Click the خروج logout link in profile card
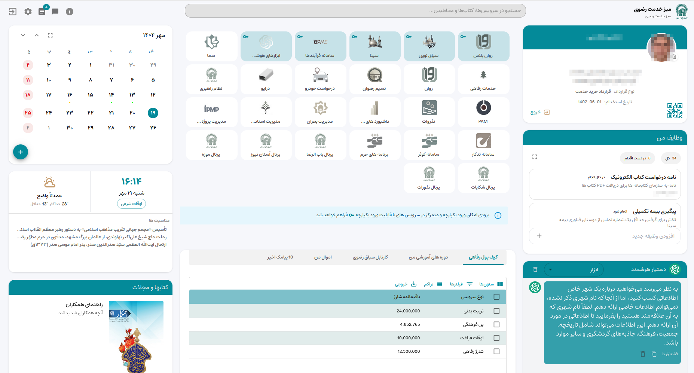The image size is (694, 373). [x=540, y=112]
